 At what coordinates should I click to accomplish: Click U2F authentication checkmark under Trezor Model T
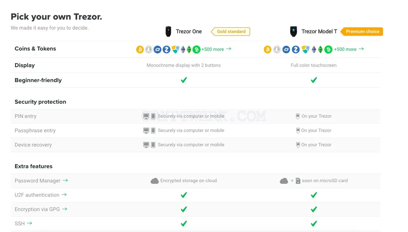pos(314,195)
